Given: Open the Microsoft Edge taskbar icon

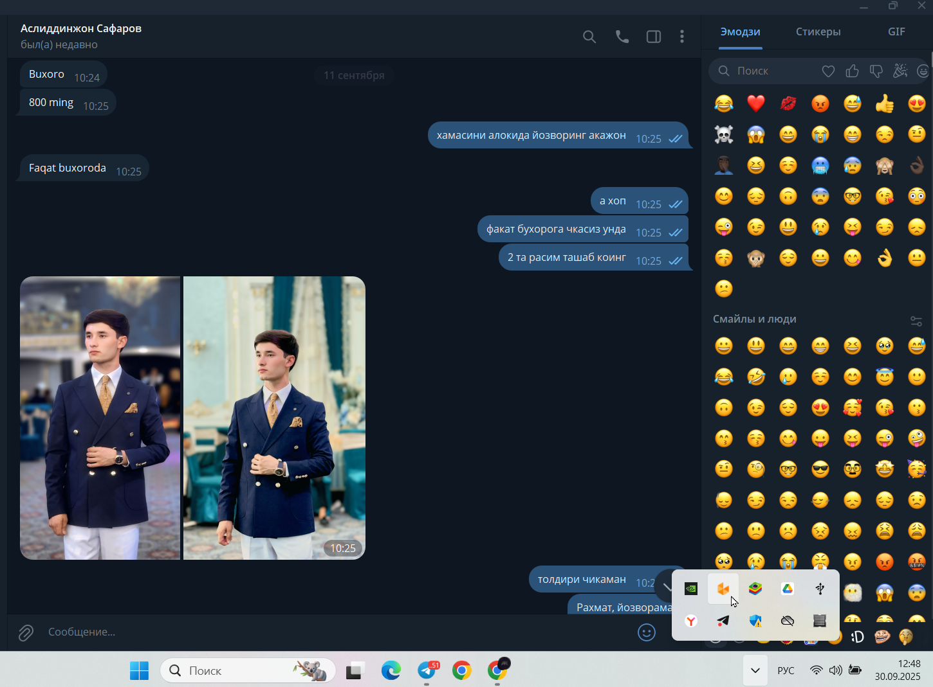Looking at the screenshot, I should (391, 671).
